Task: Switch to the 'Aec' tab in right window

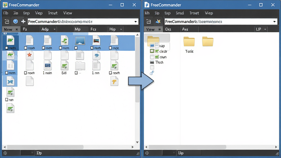Action: pos(189,29)
